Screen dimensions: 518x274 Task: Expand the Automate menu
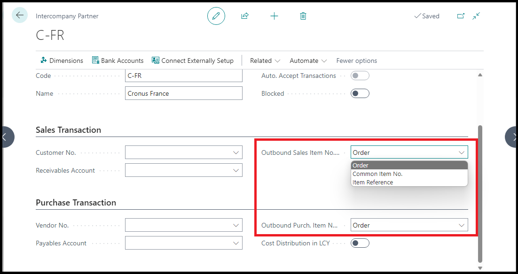click(308, 61)
